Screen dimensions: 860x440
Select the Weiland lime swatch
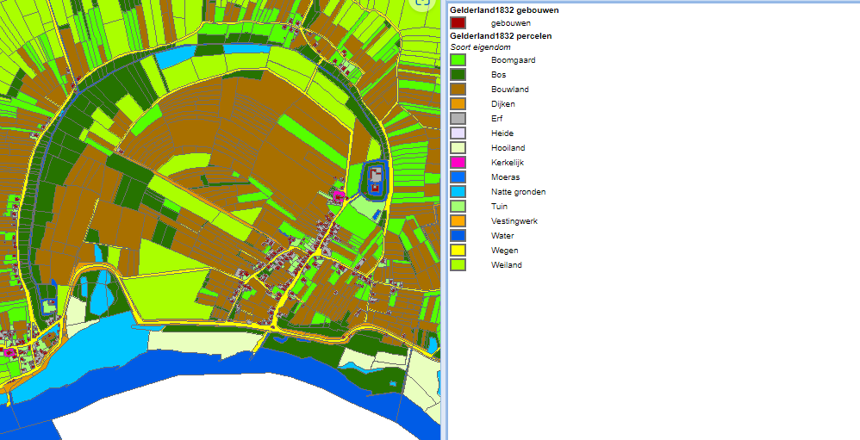(x=458, y=264)
